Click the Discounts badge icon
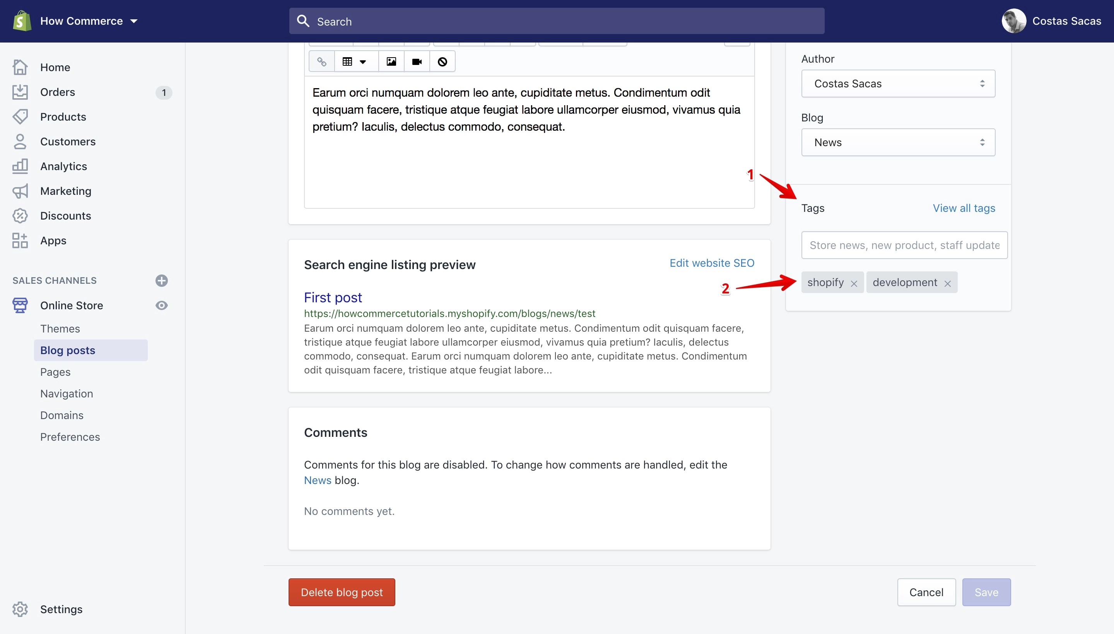 point(20,216)
